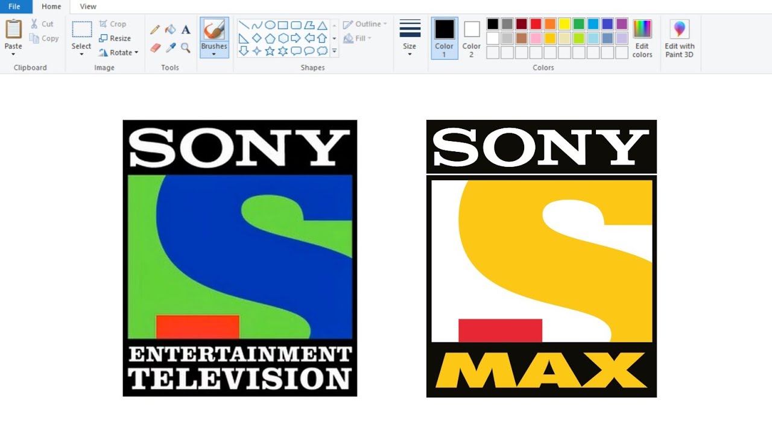Choose the Five-point star shape
This screenshot has width=772, height=434.
270,51
